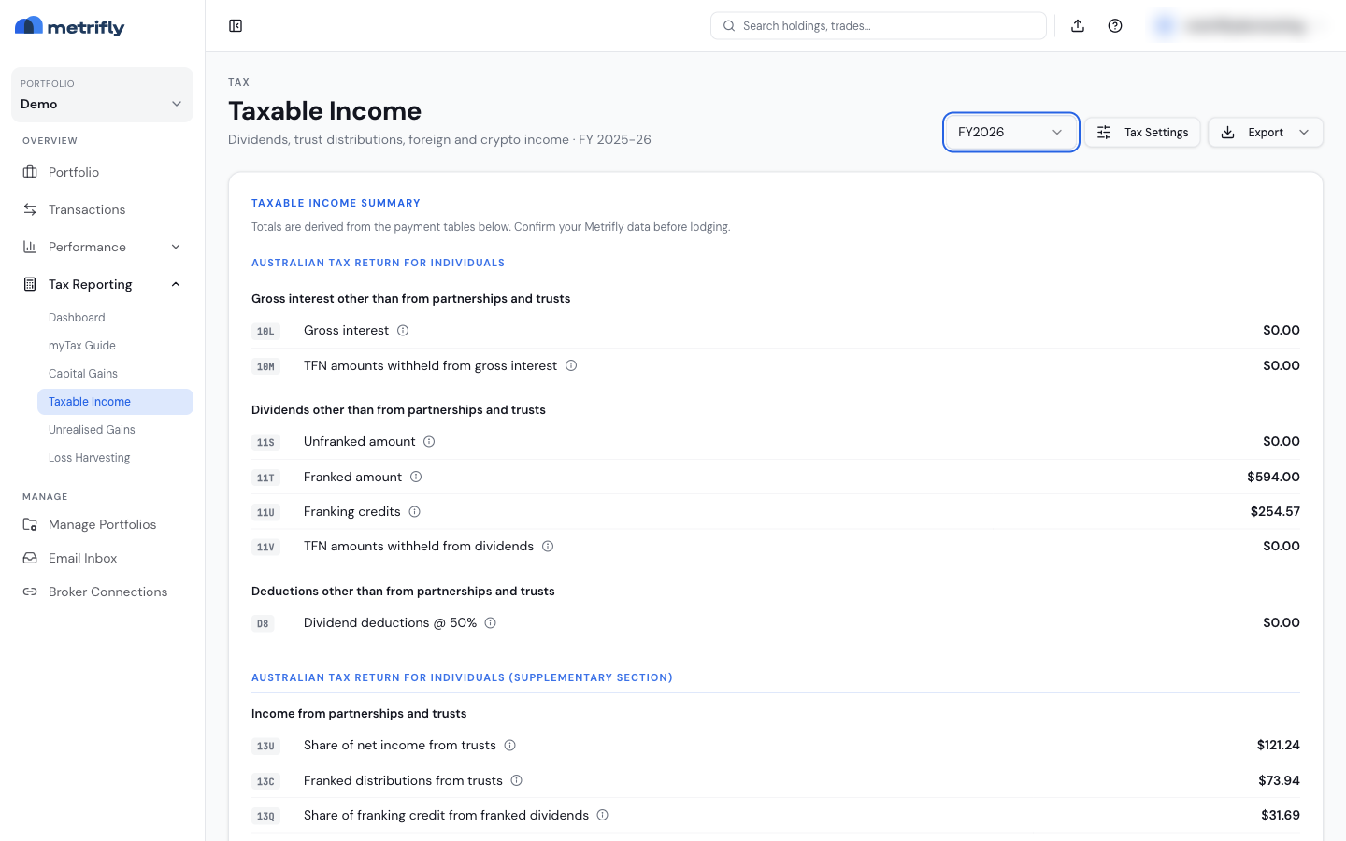Click the Tax Settings sliders icon
1346x841 pixels.
1104,133
